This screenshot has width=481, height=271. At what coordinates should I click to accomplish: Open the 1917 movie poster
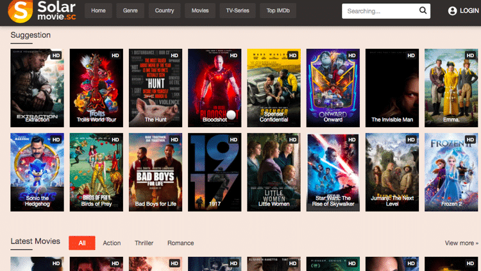(215, 172)
